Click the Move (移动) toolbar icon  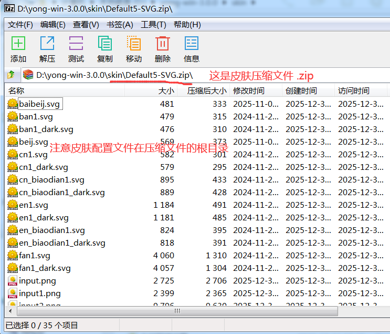point(134,44)
